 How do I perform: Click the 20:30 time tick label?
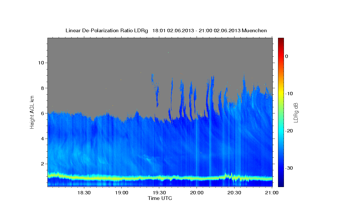(x=234, y=193)
